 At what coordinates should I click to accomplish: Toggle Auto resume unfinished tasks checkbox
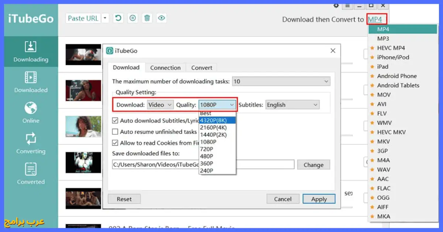115,132
